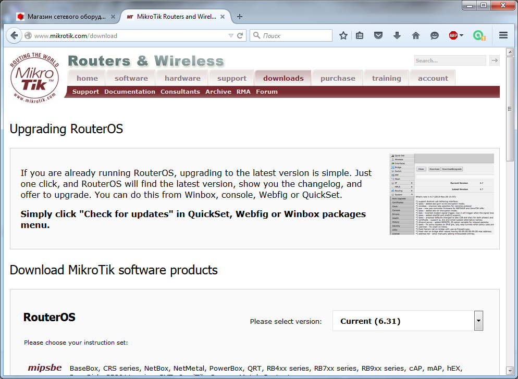
Task: Expand the RouterOS version dropdown
Action: [x=478, y=321]
